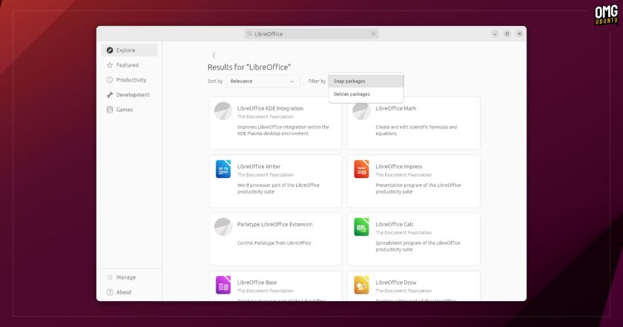
Task: Go back using the left chevron
Action: [x=214, y=55]
